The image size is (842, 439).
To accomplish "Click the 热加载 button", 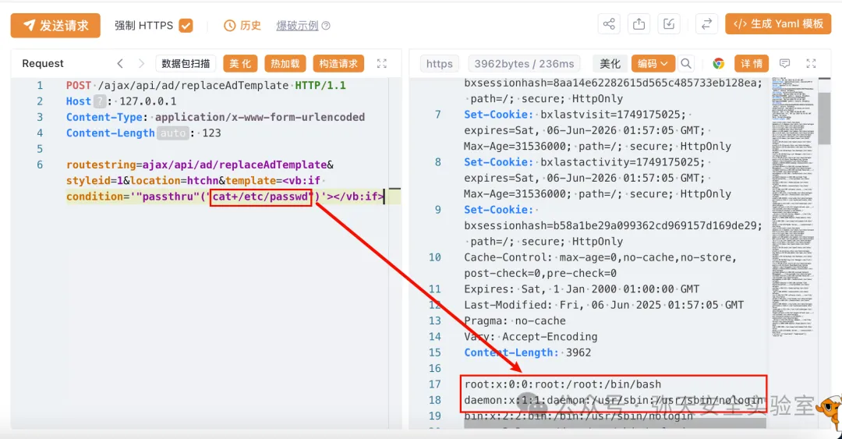I will [285, 63].
